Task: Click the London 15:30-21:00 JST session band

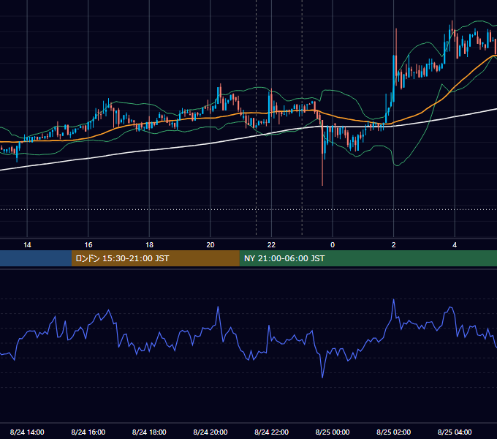Action: coord(155,258)
